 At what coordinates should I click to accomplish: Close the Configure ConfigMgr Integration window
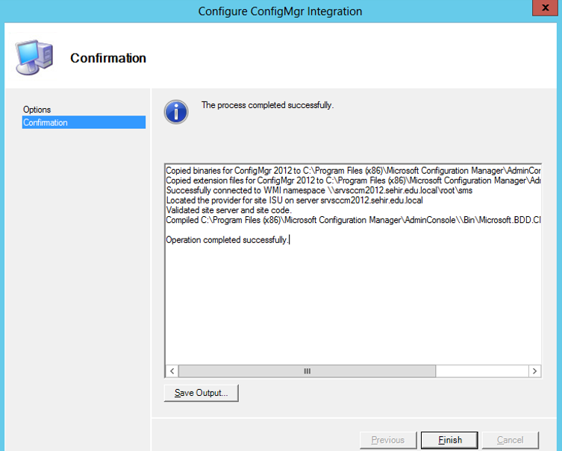(545, 7)
